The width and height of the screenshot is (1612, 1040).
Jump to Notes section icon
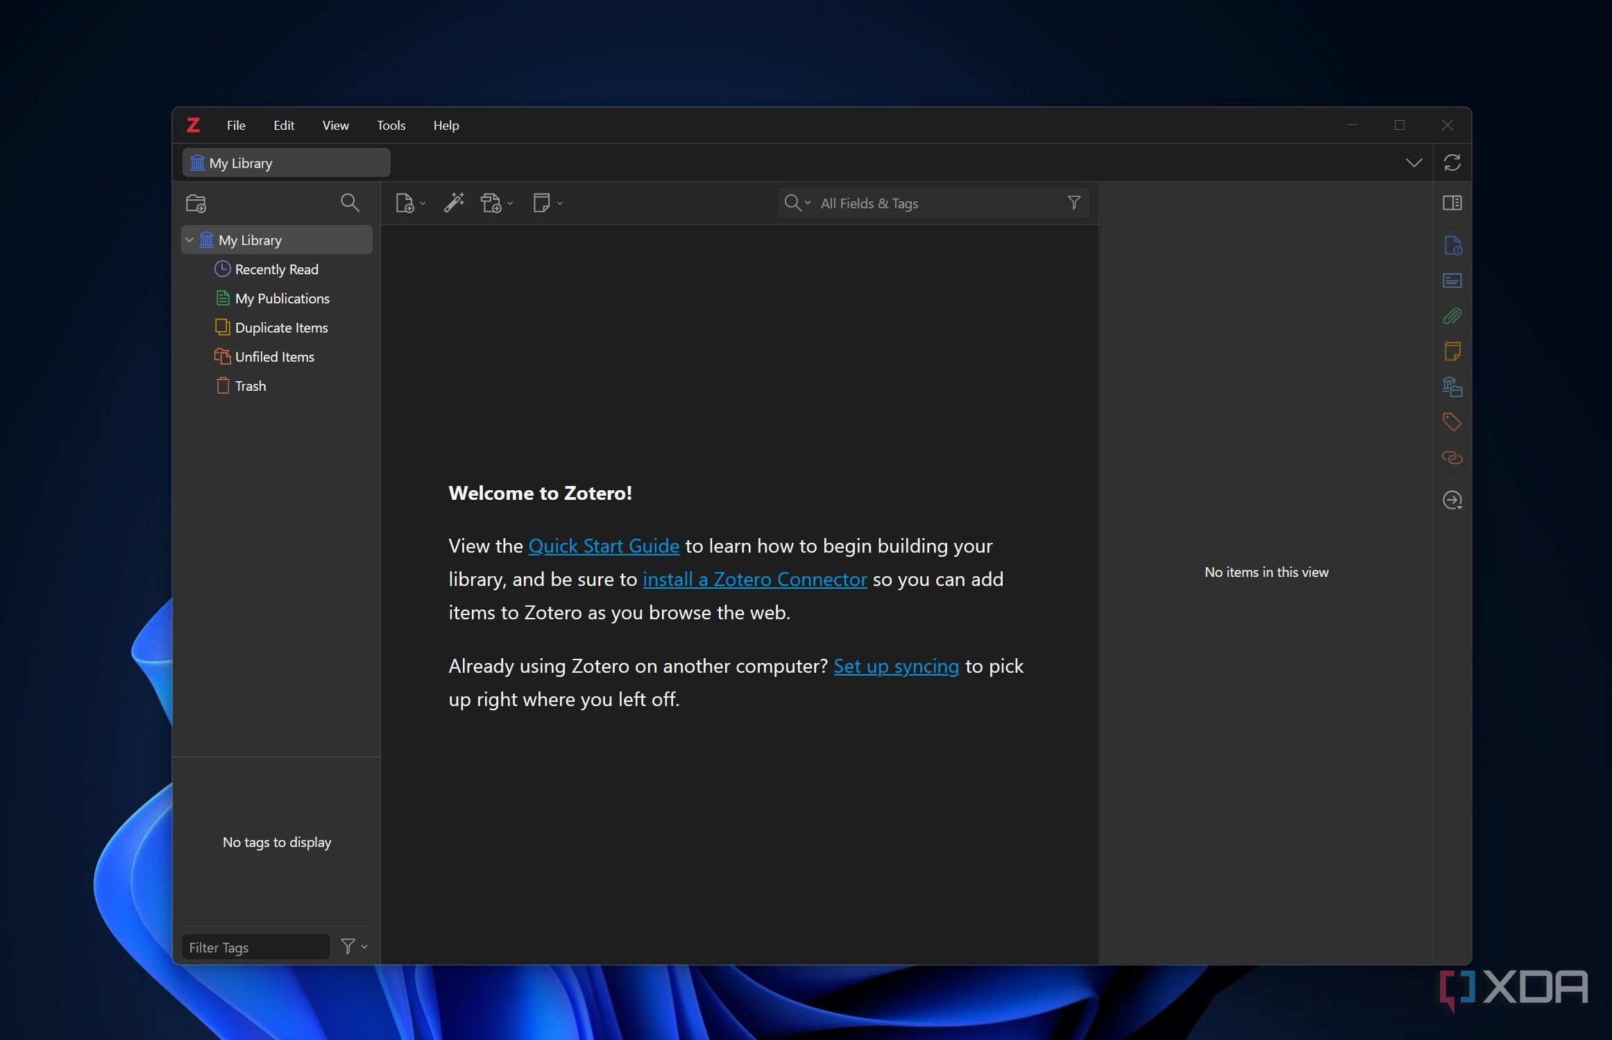click(1452, 351)
